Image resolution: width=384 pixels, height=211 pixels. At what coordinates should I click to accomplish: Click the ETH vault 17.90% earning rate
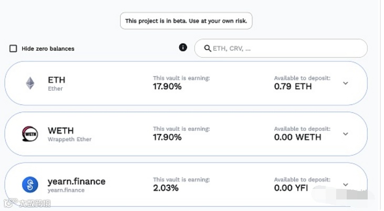click(167, 87)
